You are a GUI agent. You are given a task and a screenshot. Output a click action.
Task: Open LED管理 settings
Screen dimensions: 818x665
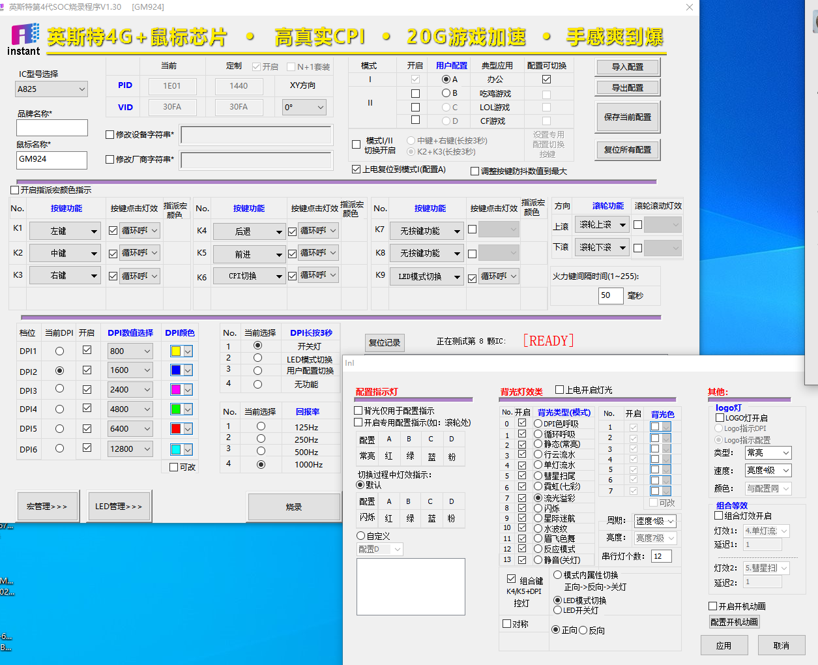[x=119, y=507]
